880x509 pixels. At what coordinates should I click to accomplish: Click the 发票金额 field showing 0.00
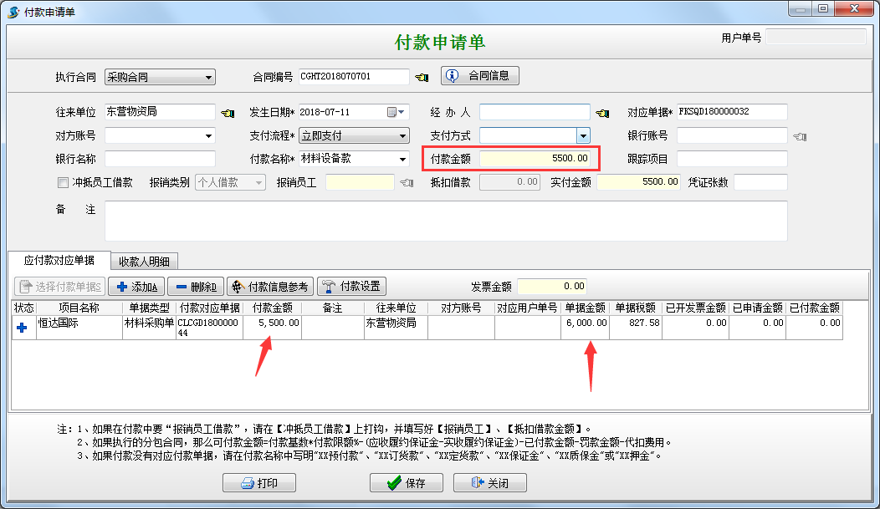[552, 287]
